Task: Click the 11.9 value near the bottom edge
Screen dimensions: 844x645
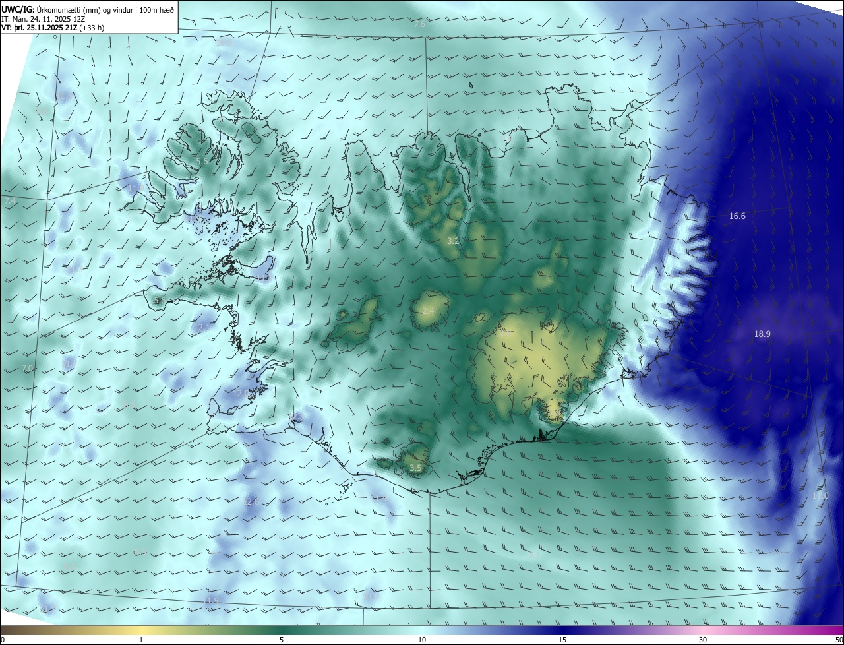Action: (x=211, y=600)
